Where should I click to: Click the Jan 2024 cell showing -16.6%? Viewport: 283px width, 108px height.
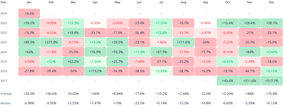(29, 13)
